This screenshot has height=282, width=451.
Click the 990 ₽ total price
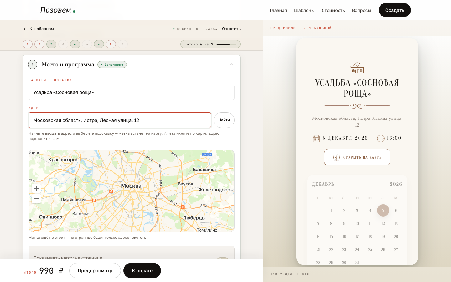tap(51, 271)
